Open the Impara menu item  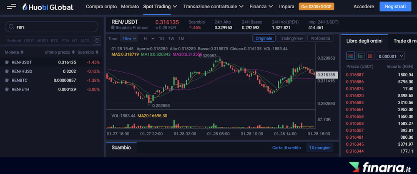(x=287, y=7)
